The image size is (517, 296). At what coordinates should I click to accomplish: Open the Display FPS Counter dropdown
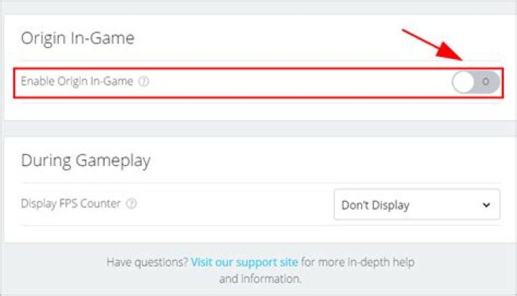click(x=416, y=205)
